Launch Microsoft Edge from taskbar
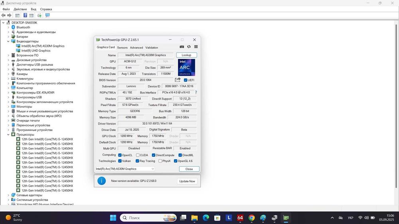The width and height of the screenshot is (399, 224). point(206,218)
